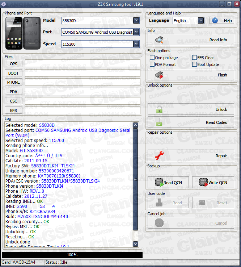Click the Read Info magnifier icon
Screen dimensions: 241x267
159,40
